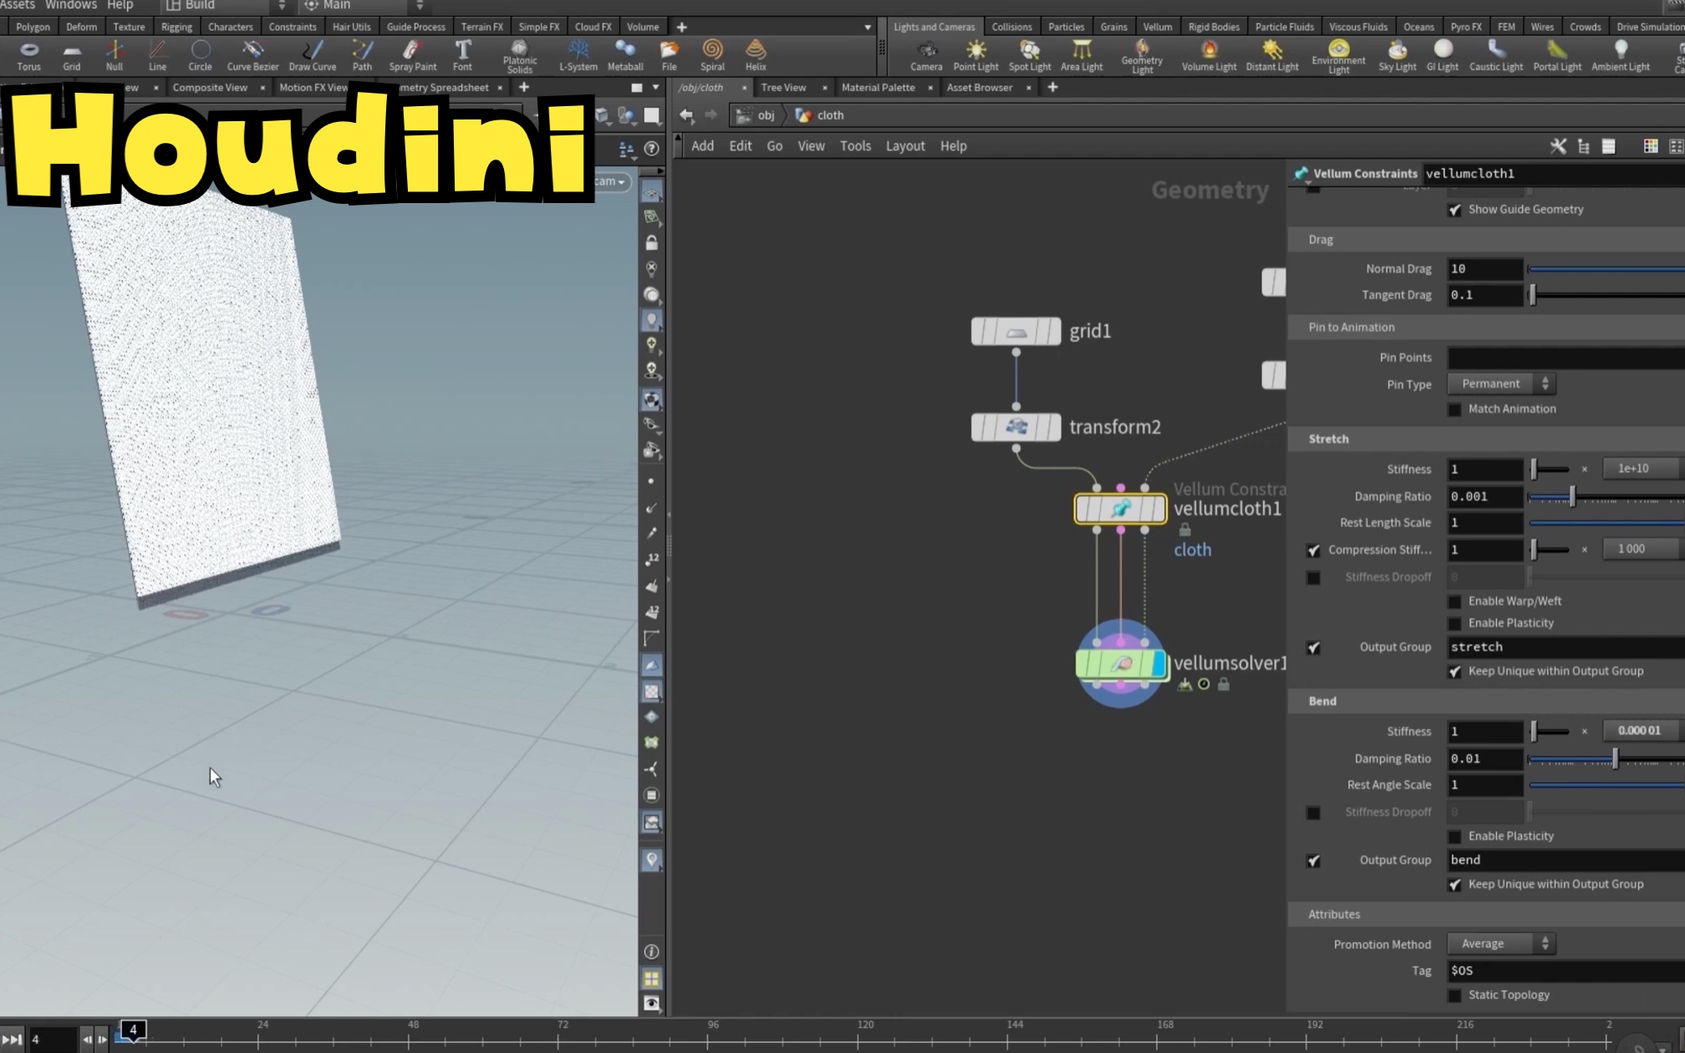Toggle stretch Output Group checkbox

[x=1313, y=648]
